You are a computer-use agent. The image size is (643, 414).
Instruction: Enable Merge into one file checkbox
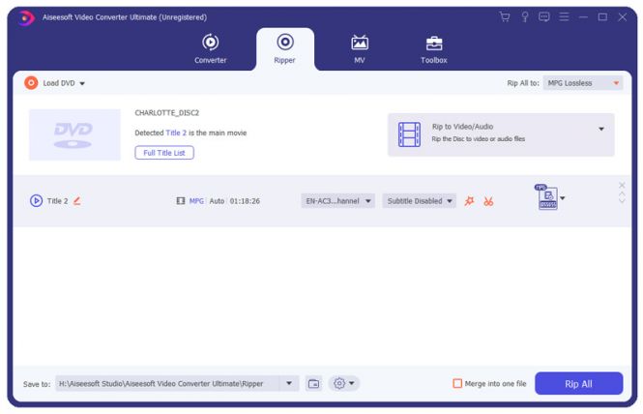457,383
